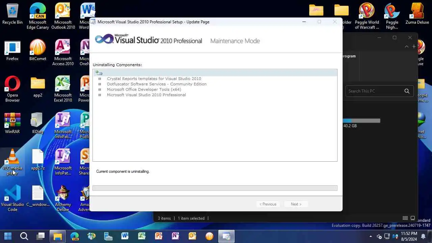Click the drive usage bar above 40.2 GB
432x243 pixels.
pos(361,120)
